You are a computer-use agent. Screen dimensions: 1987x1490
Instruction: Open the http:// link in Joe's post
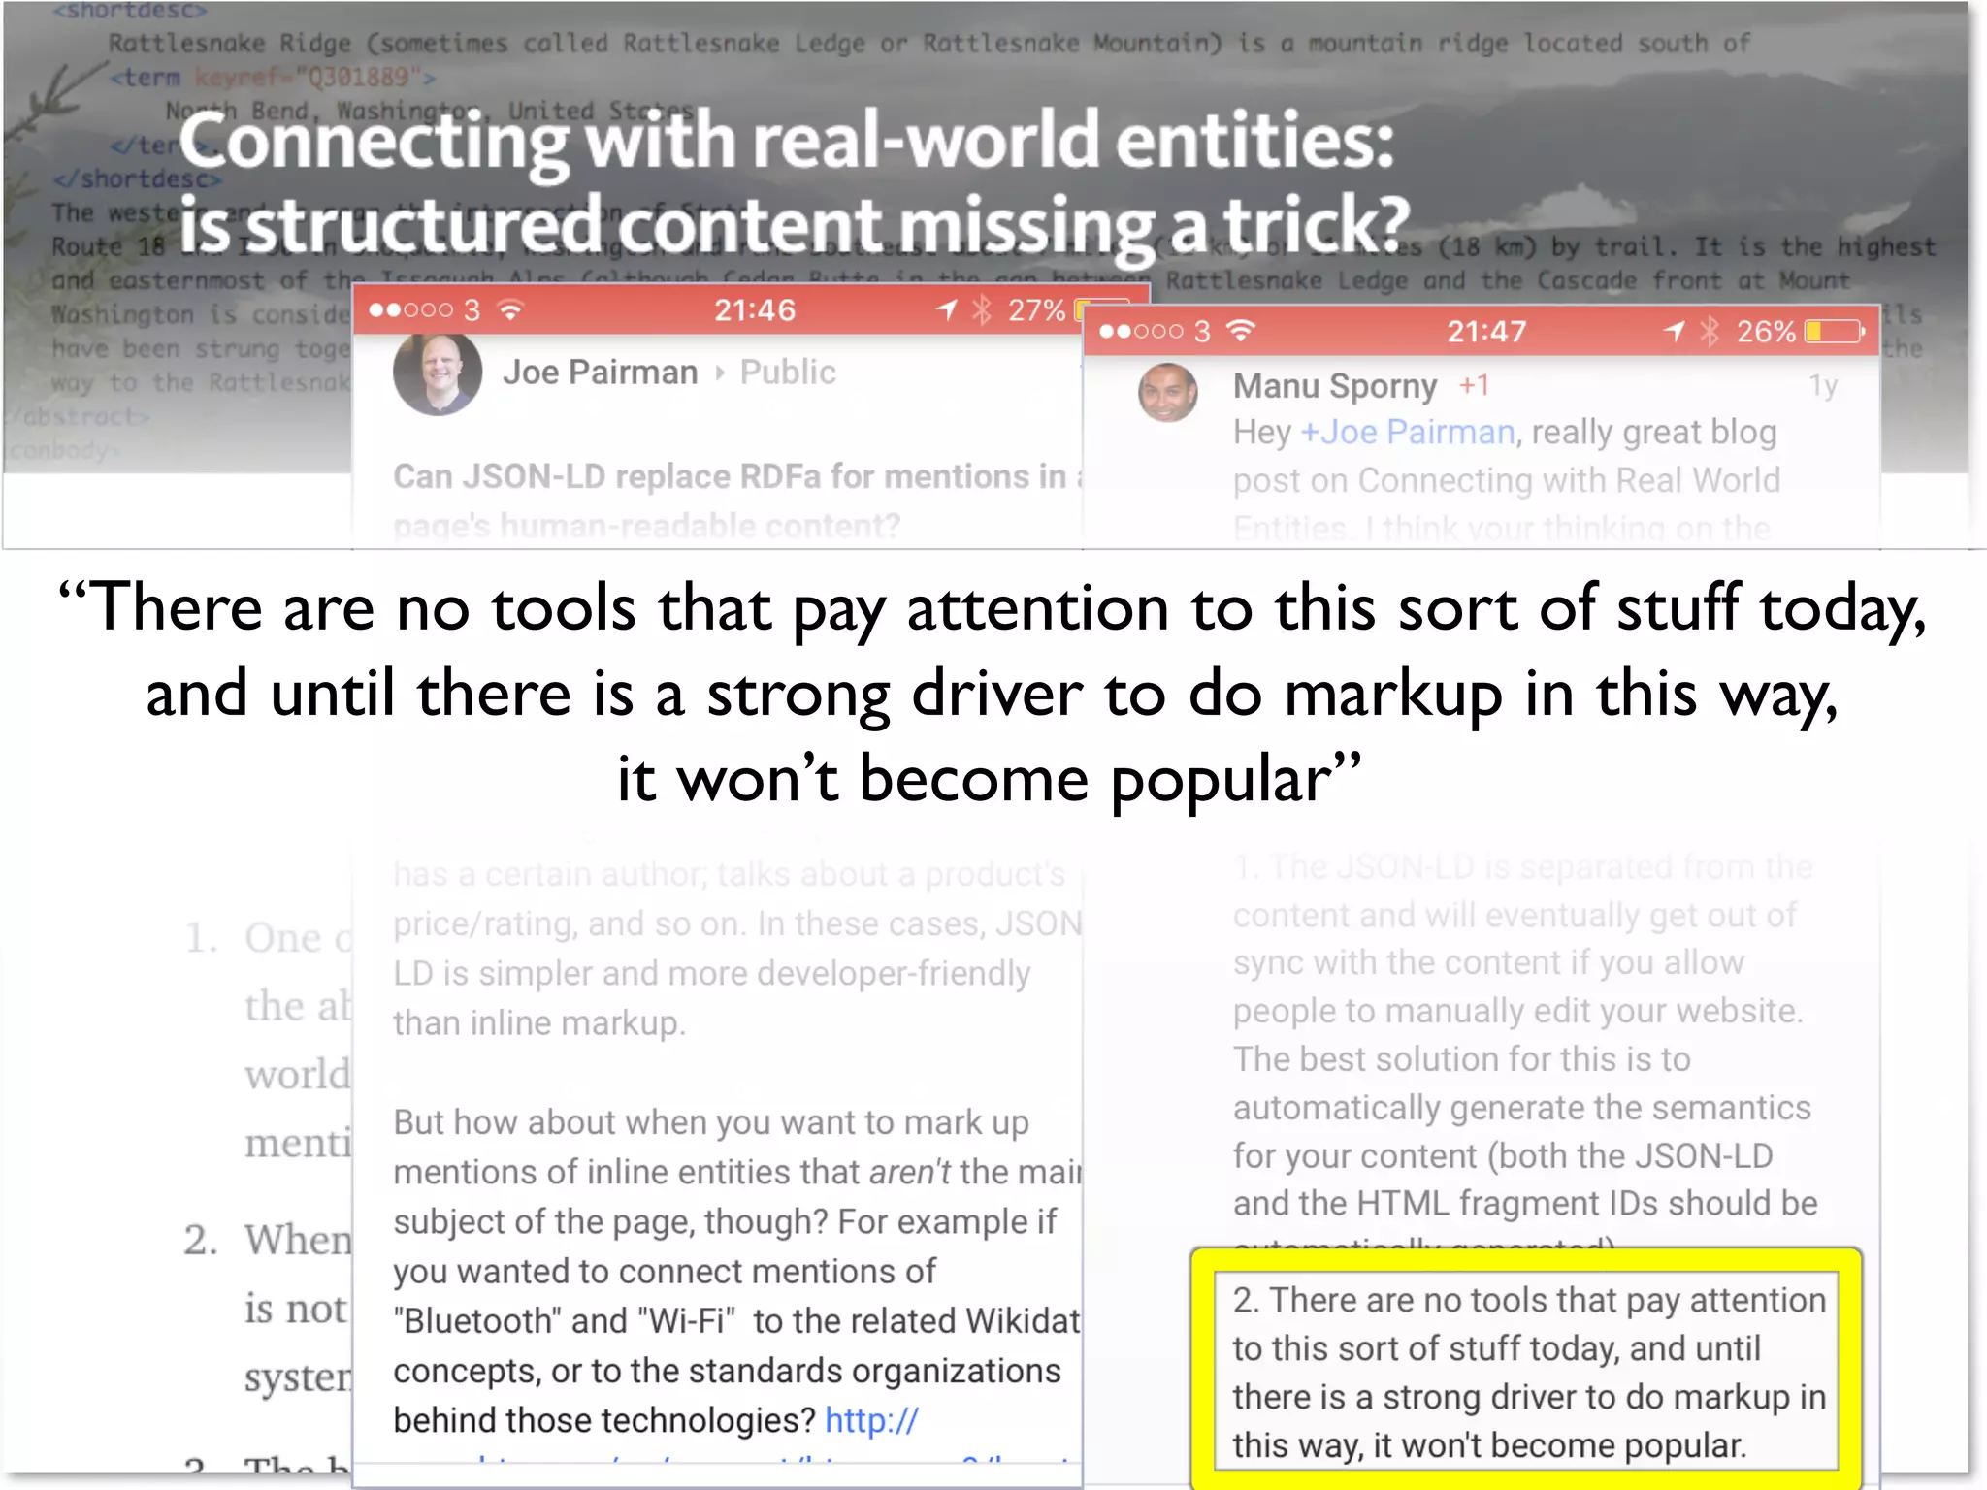(871, 1420)
